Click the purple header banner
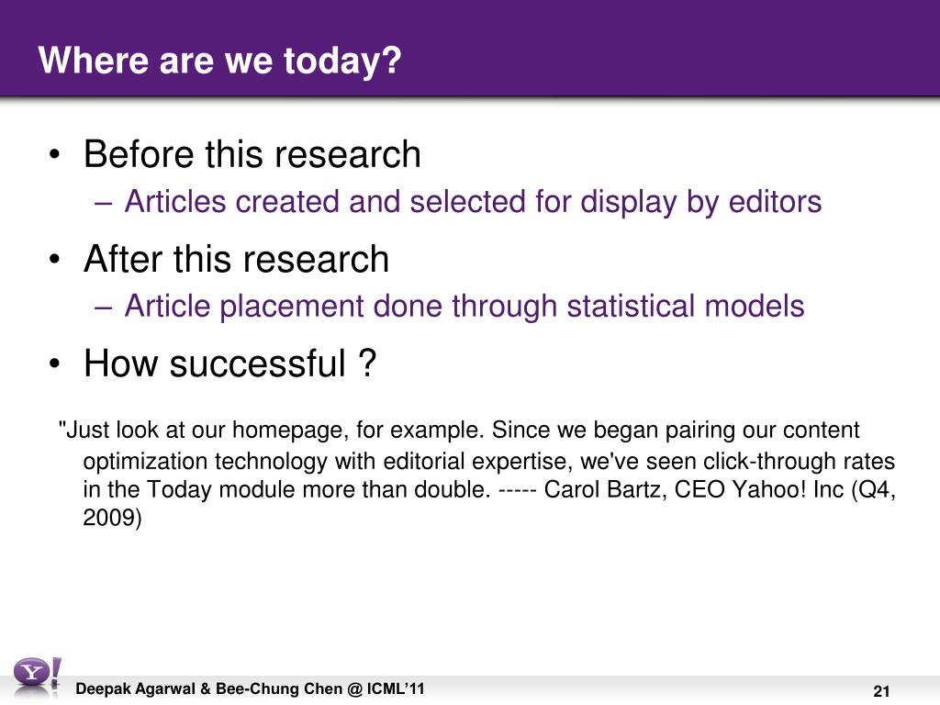This screenshot has height=705, width=940. (x=470, y=48)
